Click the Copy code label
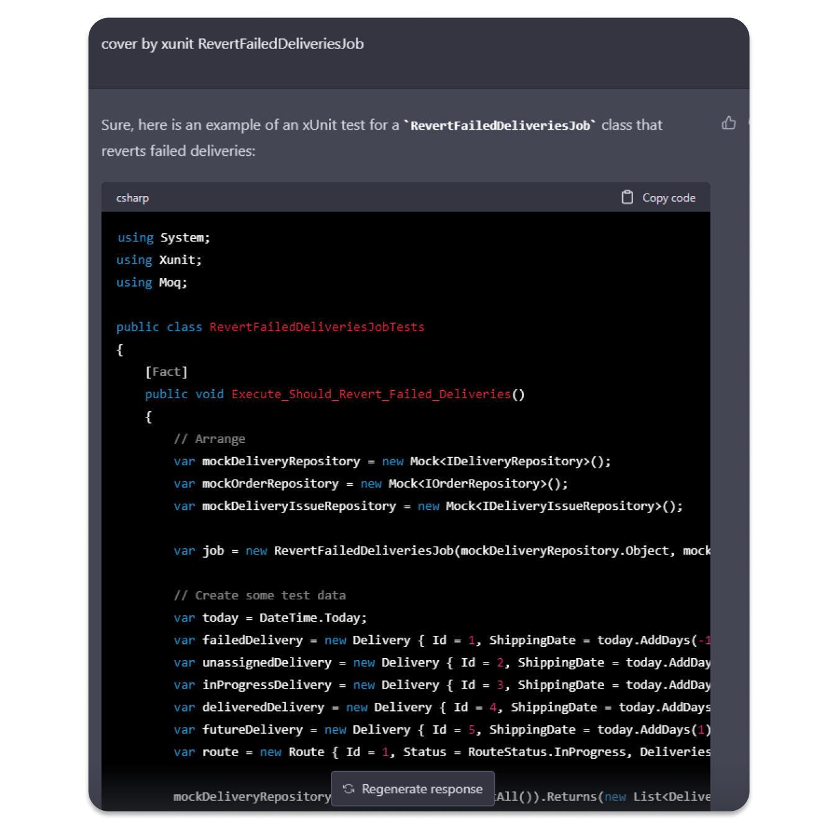838x830 pixels. [x=669, y=198]
